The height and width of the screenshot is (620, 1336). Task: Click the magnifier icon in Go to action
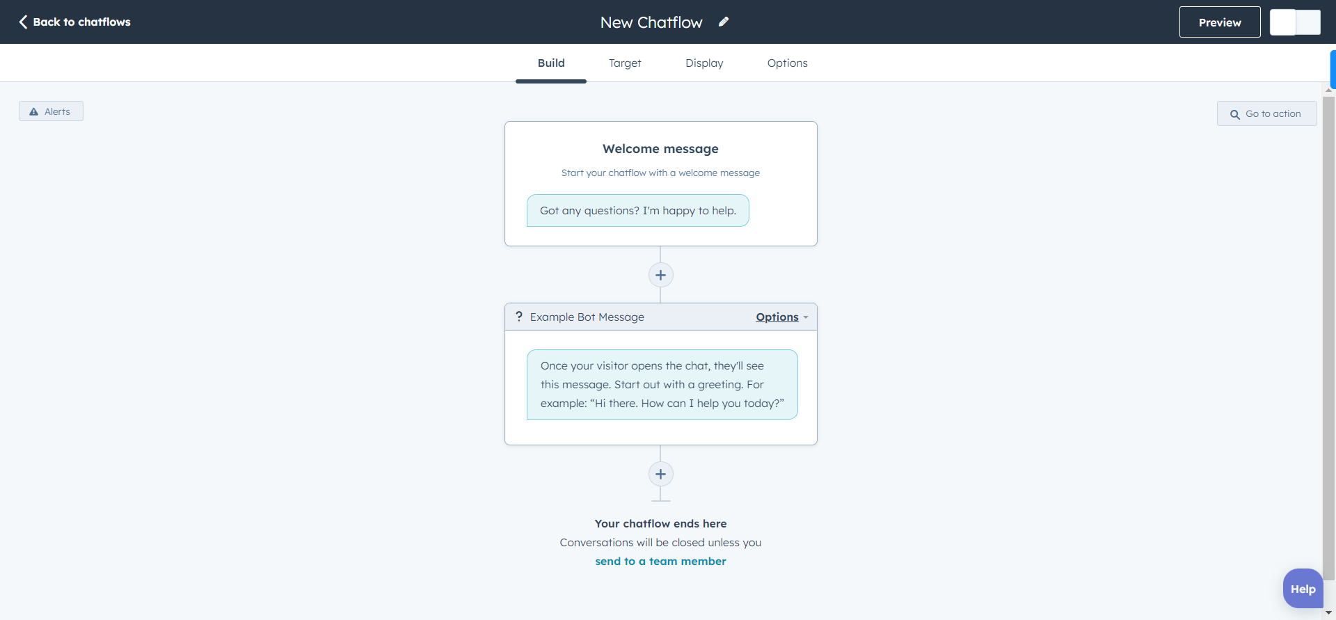pos(1235,113)
